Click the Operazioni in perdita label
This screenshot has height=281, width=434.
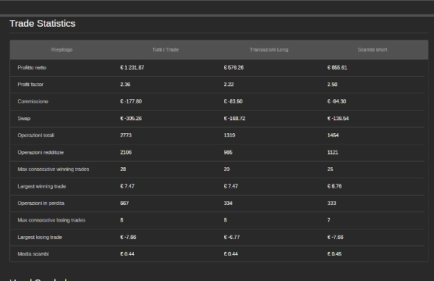click(x=41, y=203)
